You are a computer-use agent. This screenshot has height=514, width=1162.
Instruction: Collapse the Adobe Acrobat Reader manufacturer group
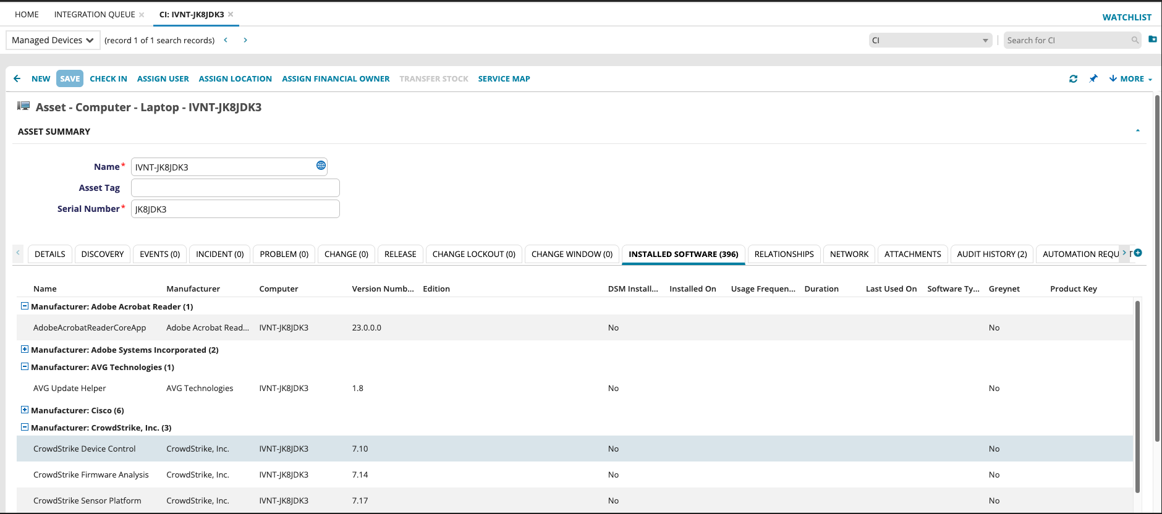tap(25, 306)
